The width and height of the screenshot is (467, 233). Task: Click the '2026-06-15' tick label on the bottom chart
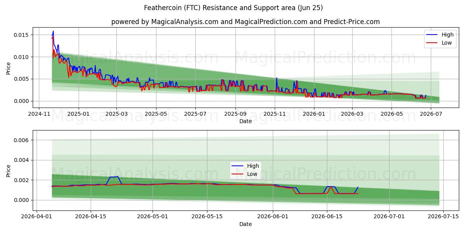tap(327, 217)
